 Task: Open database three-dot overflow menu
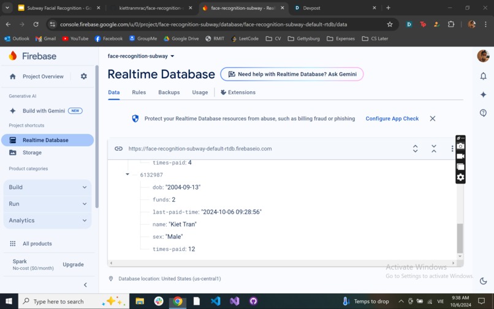pos(452,149)
